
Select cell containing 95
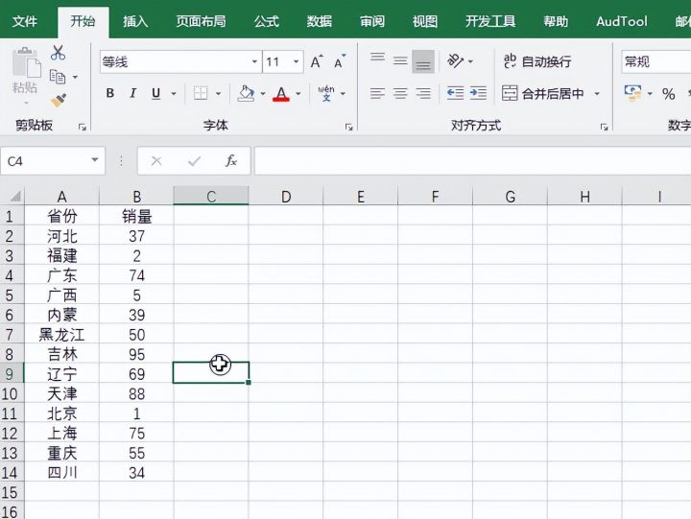tap(136, 354)
